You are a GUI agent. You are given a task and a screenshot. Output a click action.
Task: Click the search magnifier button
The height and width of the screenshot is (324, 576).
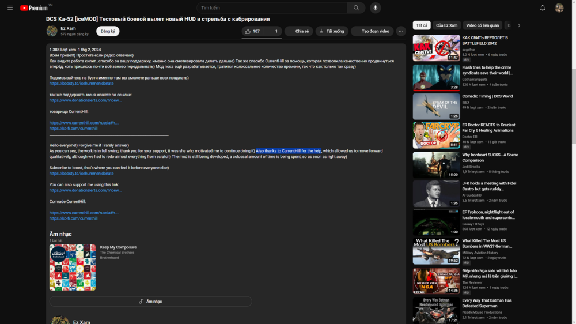click(356, 7)
